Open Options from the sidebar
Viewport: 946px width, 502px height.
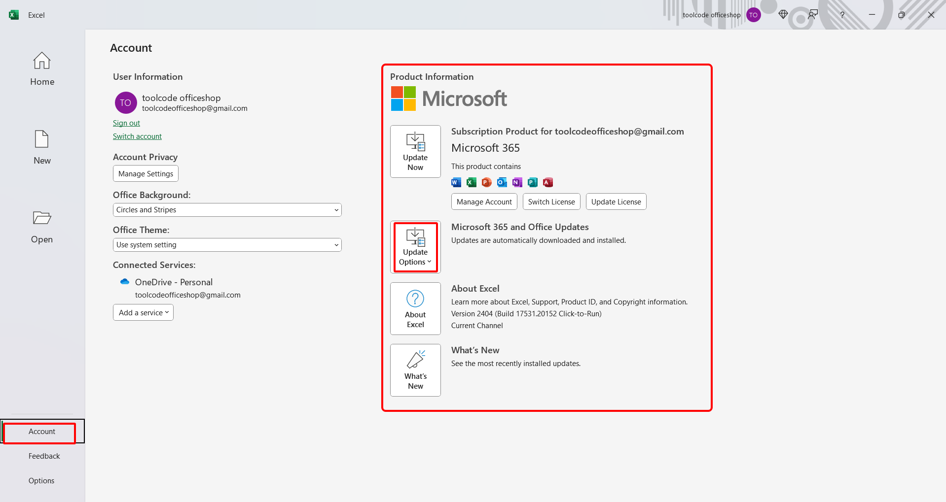point(41,481)
